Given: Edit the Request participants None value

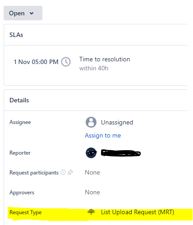Looking at the screenshot, I should pyautogui.click(x=92, y=172).
